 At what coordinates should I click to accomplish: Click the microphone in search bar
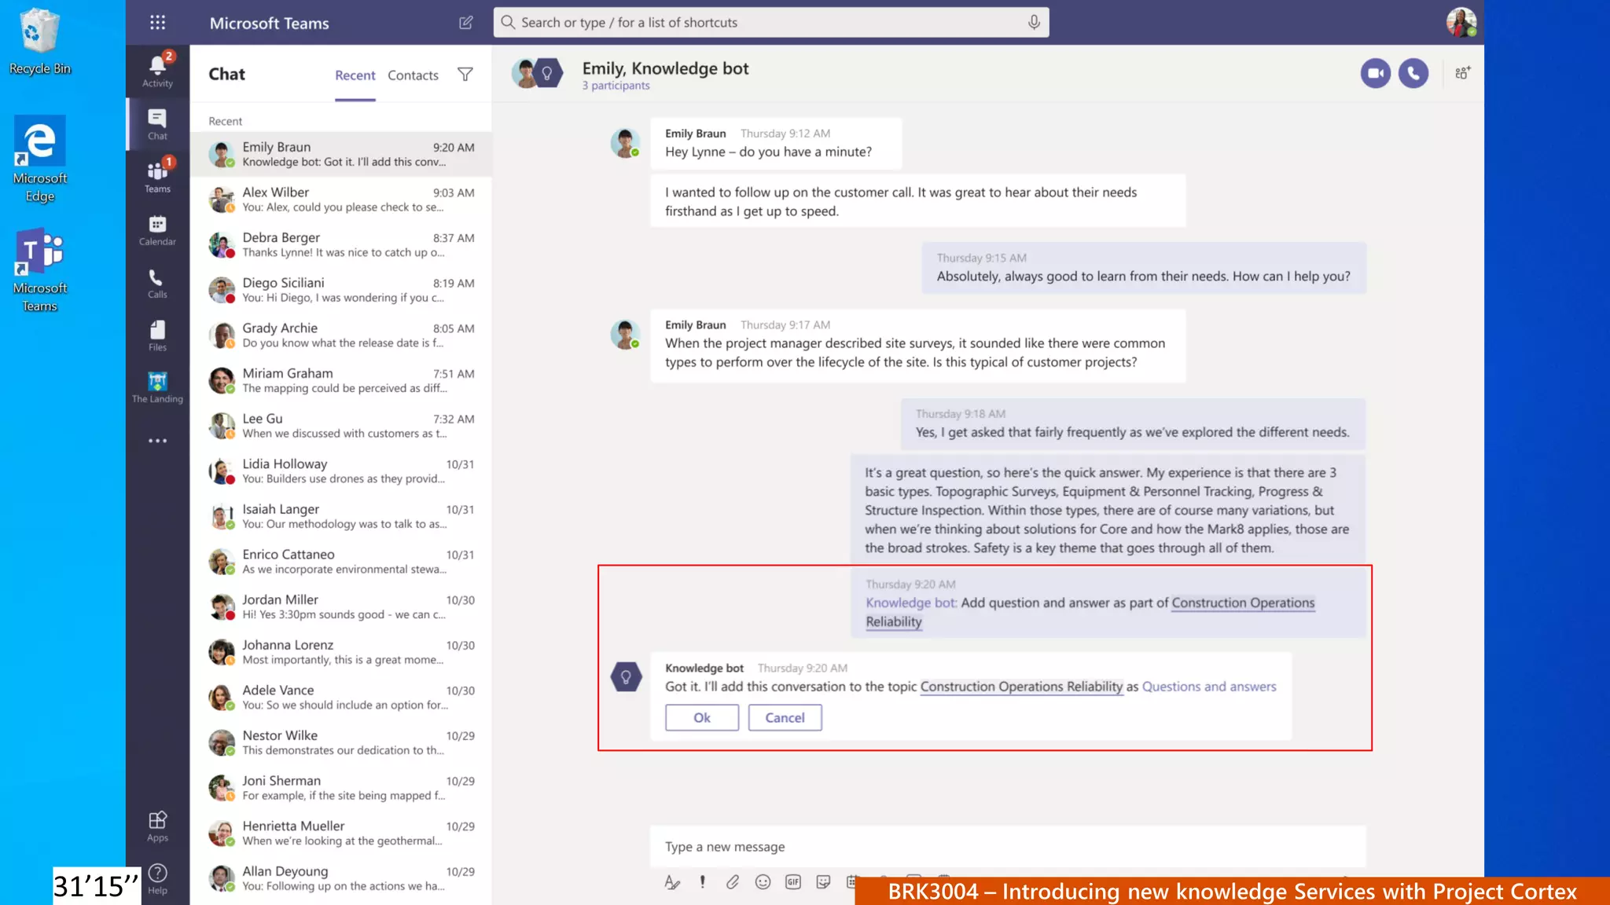1034,23
